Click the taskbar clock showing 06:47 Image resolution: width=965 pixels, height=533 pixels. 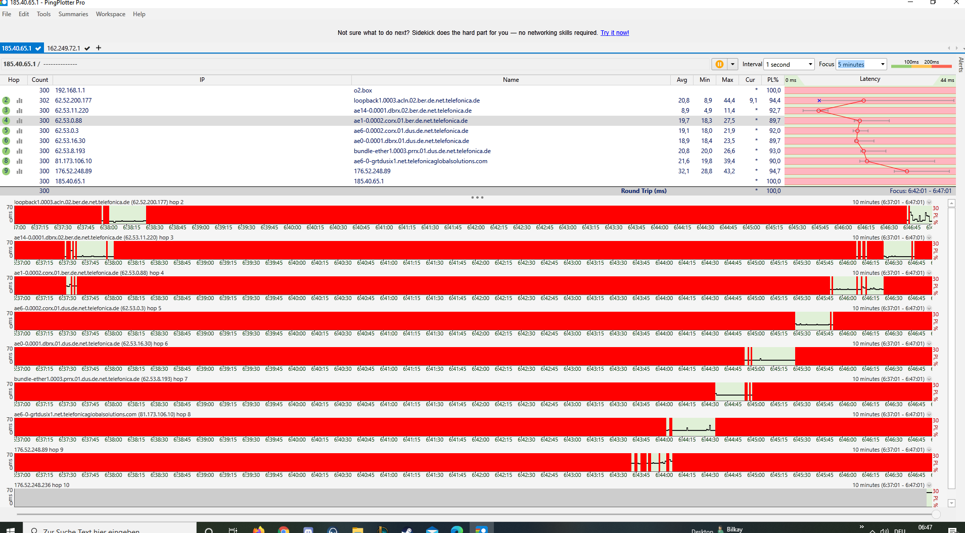pos(925,527)
